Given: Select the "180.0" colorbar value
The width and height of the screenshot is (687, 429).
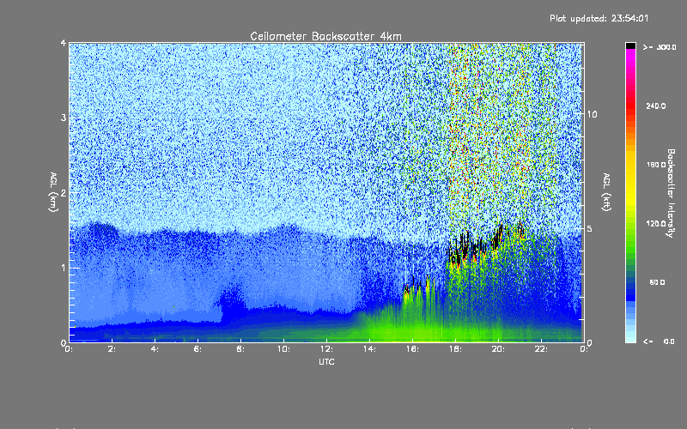Looking at the screenshot, I should (x=656, y=165).
